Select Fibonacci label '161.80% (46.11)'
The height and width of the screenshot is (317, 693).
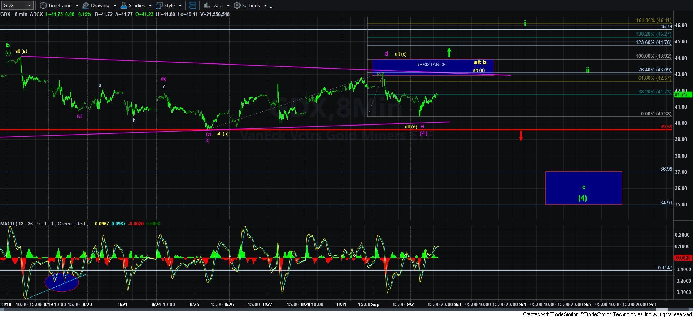(653, 21)
